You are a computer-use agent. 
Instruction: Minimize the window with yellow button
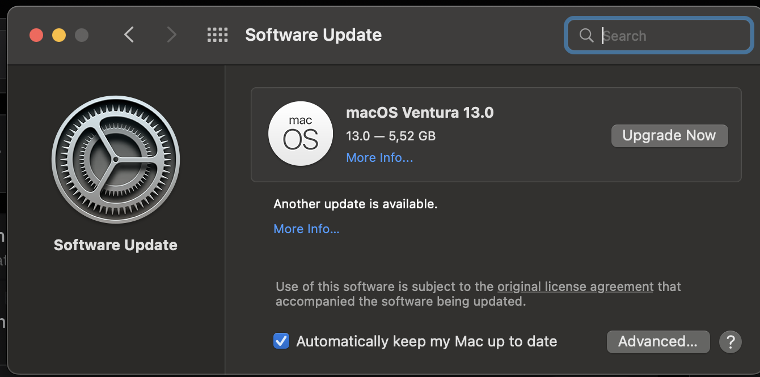click(x=59, y=35)
